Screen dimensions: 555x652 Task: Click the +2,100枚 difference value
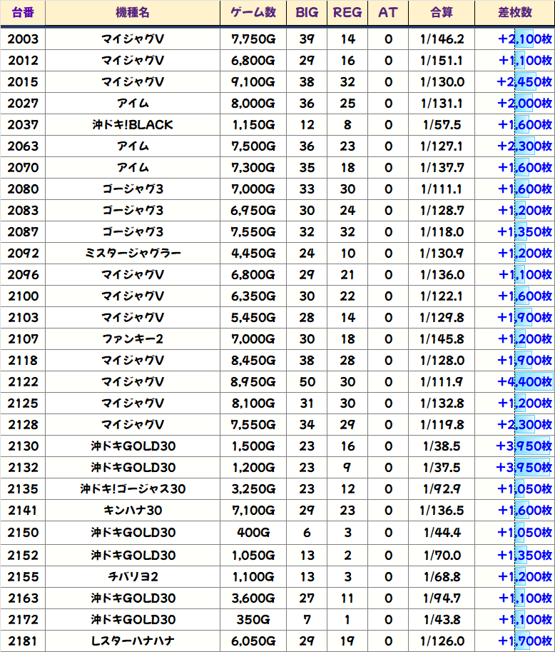pos(525,39)
